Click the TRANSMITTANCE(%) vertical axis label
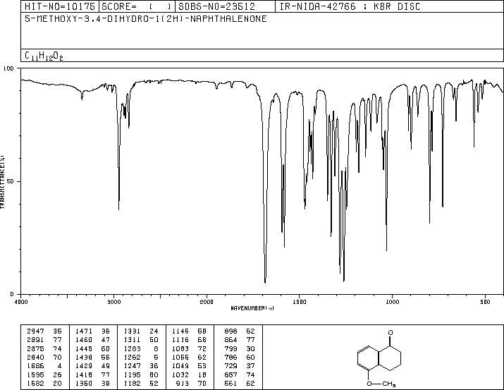This screenshot has width=504, height=390. pyautogui.click(x=2, y=181)
